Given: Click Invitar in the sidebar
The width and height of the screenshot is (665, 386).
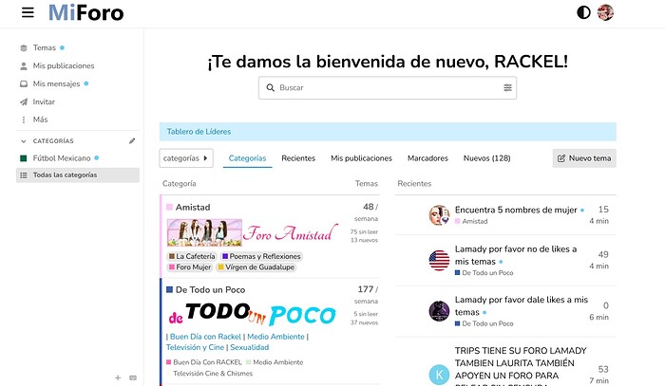Looking at the screenshot, I should (x=44, y=101).
